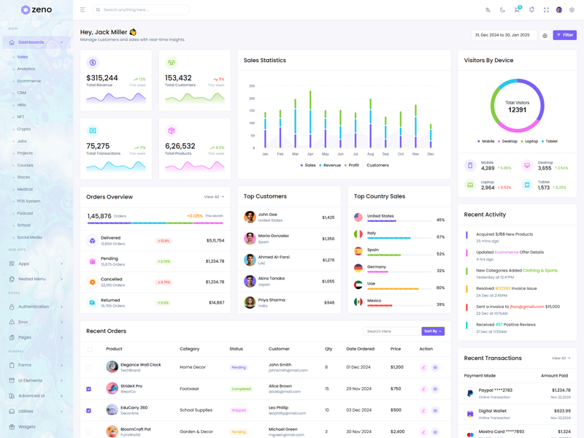Select Ecommerce in the sidebar
This screenshot has width=584, height=438.
pos(29,81)
